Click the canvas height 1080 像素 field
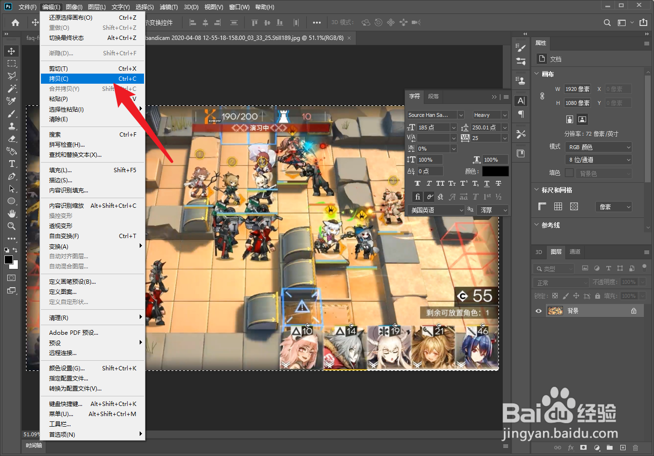Screen dimensions: 654x456 click(x=577, y=103)
